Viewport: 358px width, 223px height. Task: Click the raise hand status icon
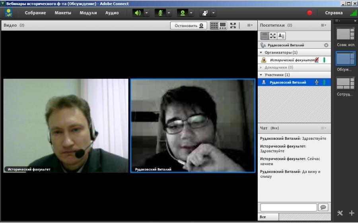205,13
